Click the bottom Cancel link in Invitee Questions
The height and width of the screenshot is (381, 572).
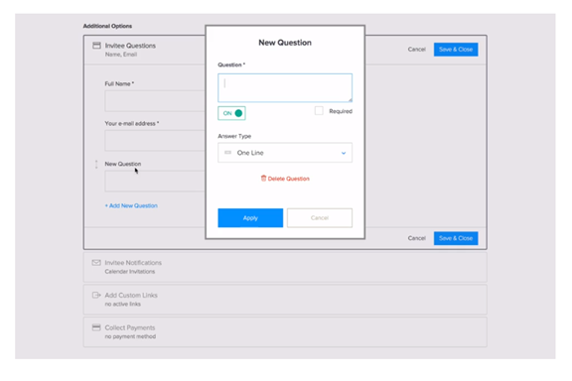click(x=417, y=238)
